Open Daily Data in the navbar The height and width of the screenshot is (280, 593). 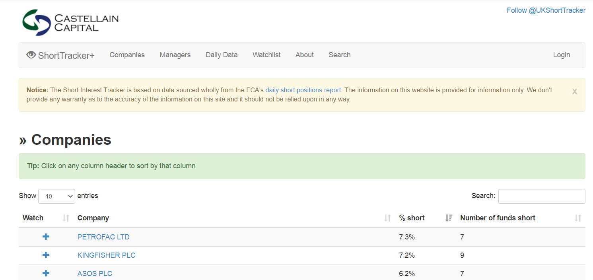click(x=222, y=55)
